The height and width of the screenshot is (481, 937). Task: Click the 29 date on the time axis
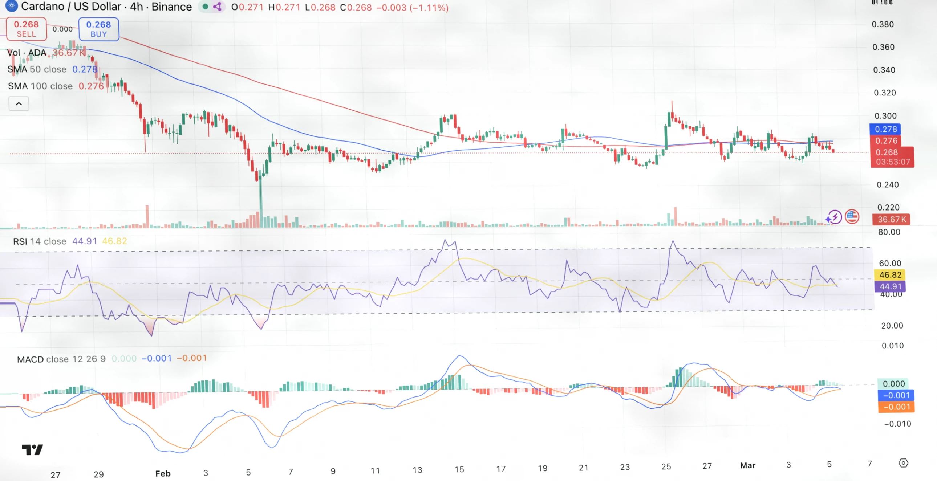coord(98,474)
